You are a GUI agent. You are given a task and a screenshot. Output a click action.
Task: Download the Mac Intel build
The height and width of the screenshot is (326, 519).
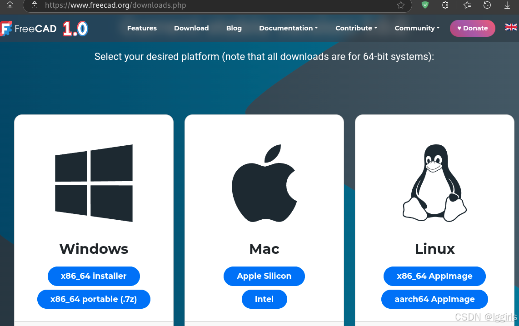pyautogui.click(x=264, y=299)
